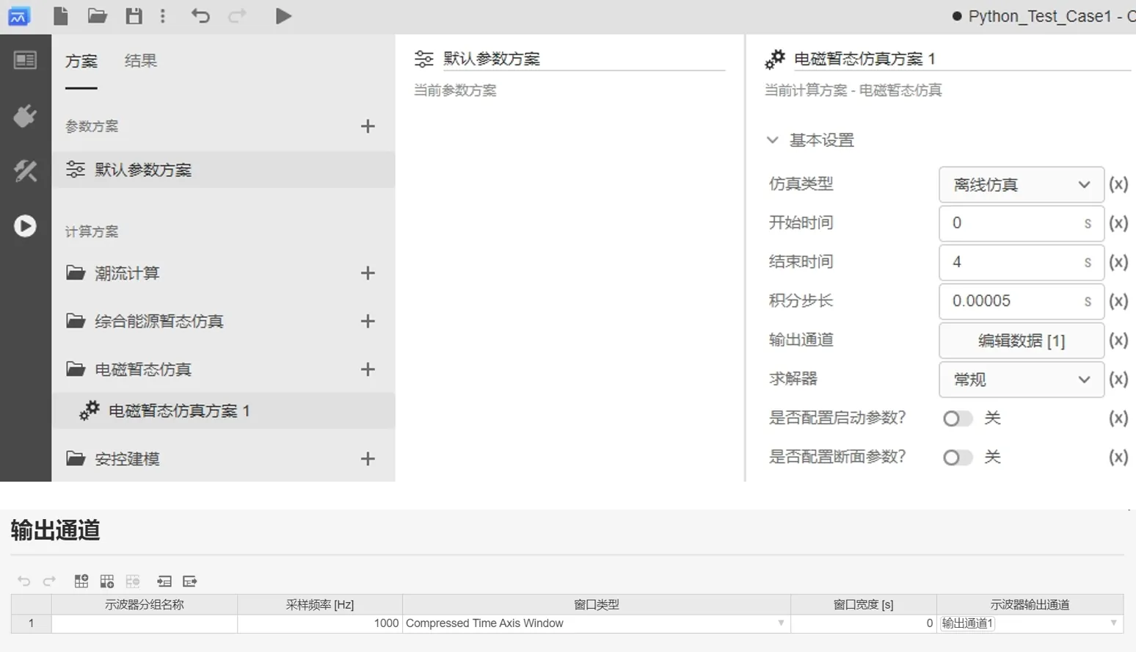Collapse the 基本设置 section
Viewport: 1136px width, 652px height.
[773, 140]
